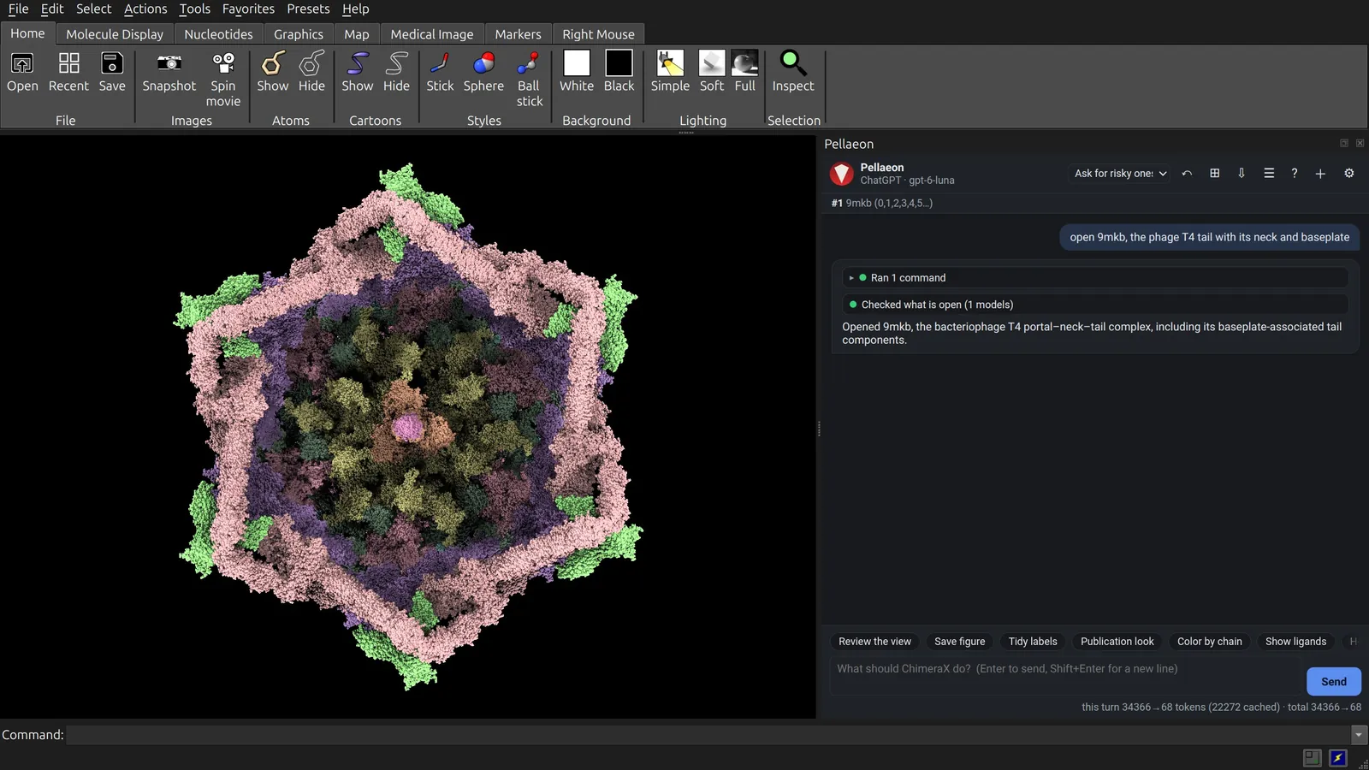
Task: Start Spin movie recording
Action: click(x=222, y=79)
